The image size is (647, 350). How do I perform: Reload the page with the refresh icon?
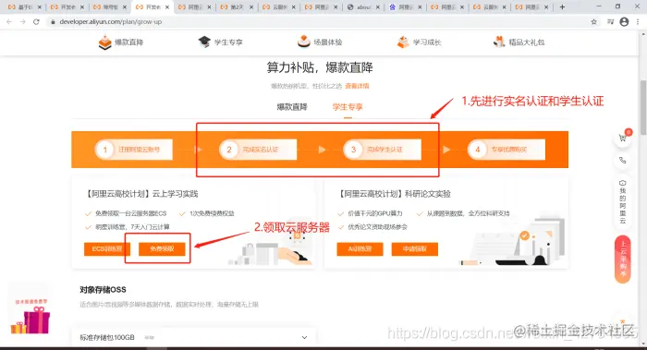coord(36,22)
